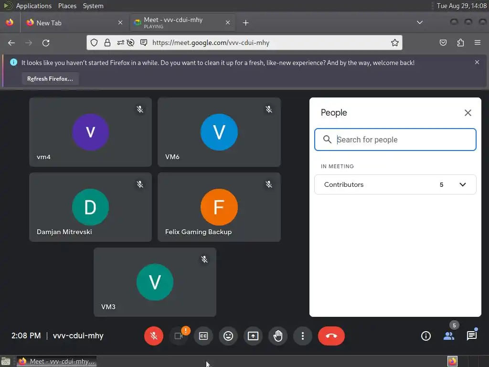Image resolution: width=489 pixels, height=367 pixels.
Task: Click muted mic icon on VM3 tile
Action: pos(204,259)
